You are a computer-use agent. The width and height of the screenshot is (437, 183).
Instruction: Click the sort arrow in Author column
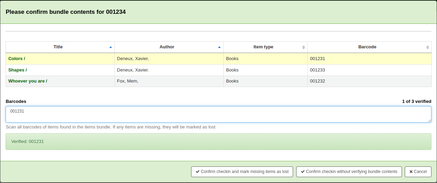(x=219, y=47)
